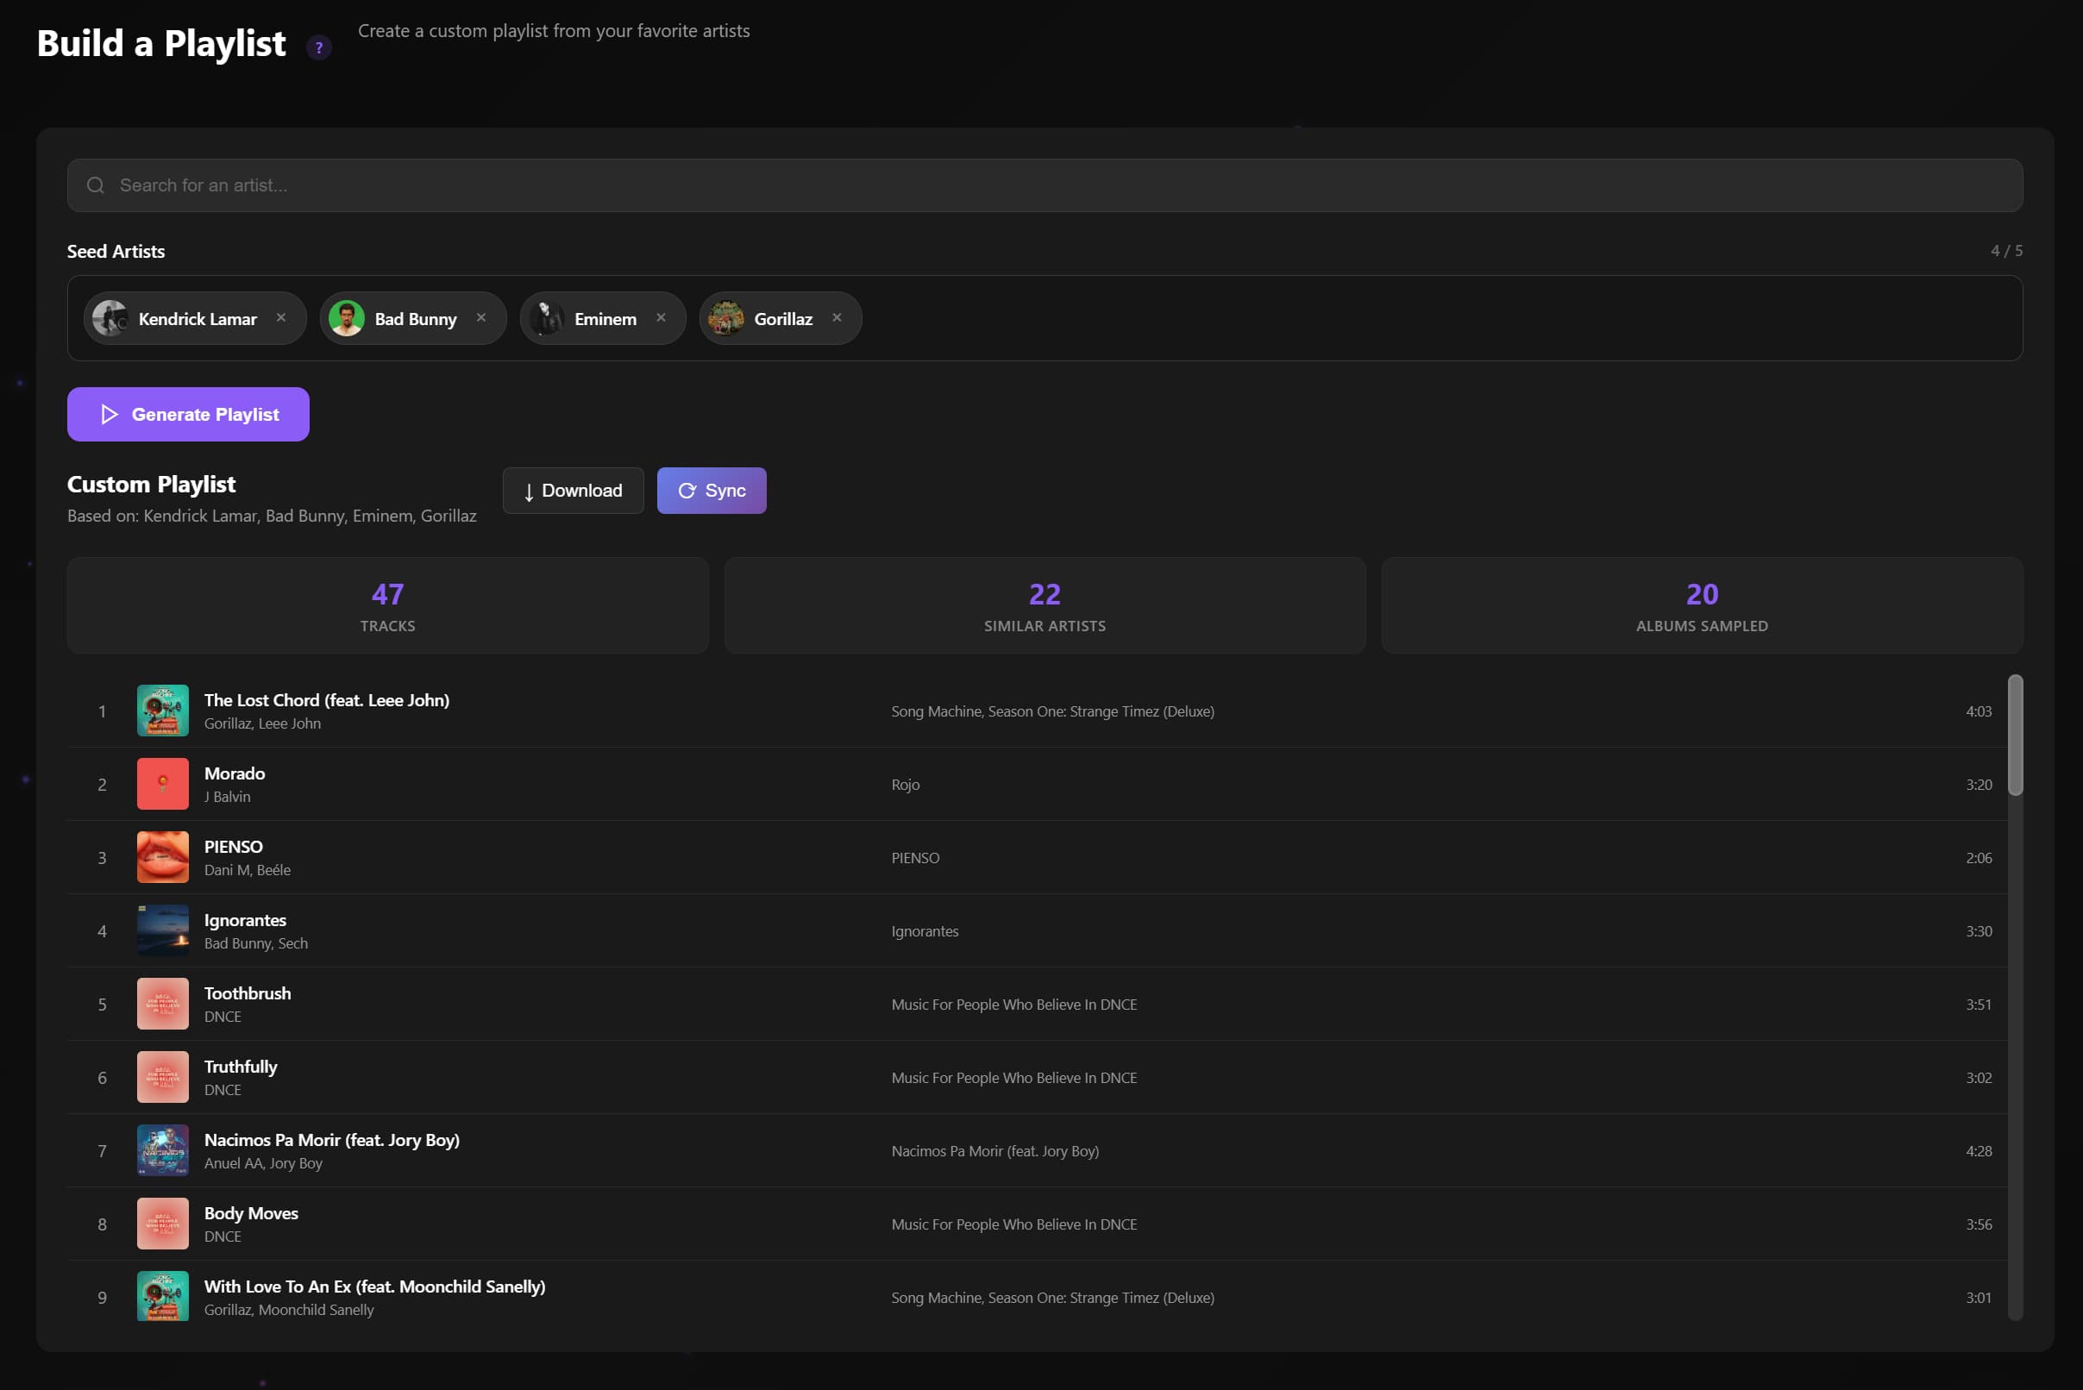Click album name 'Rojo'
Viewport: 2083px width, 1390px height.
pyautogui.click(x=906, y=785)
